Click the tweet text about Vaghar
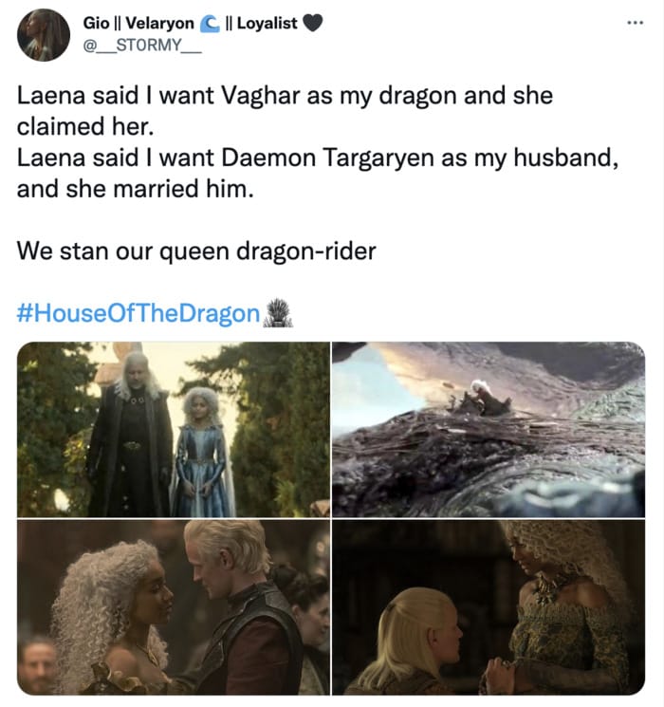Screen dimensions: 664x707 tap(285, 111)
